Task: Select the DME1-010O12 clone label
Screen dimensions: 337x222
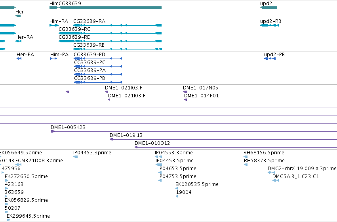Action: tap(152, 143)
